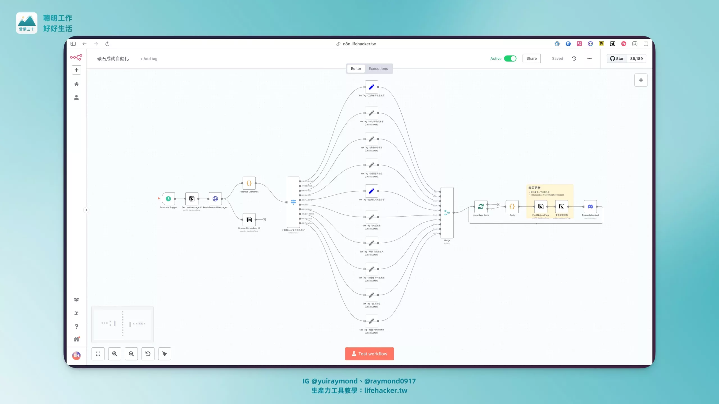Select the Merge node icon

(x=447, y=213)
